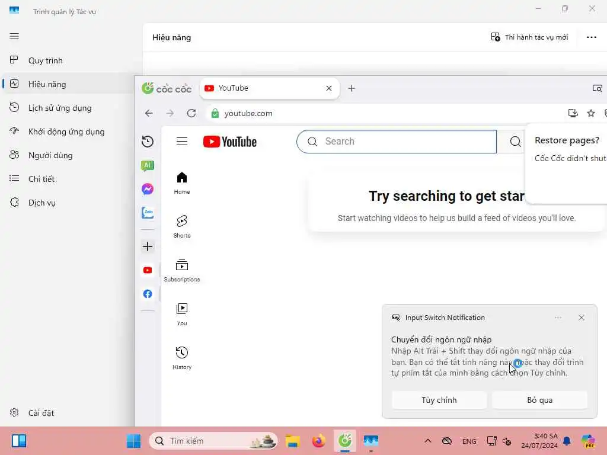Open YouTube History
The width and height of the screenshot is (607, 455).
(x=182, y=358)
